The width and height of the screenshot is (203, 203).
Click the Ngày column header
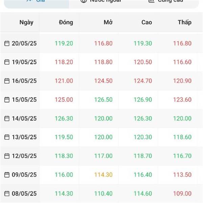26,22
